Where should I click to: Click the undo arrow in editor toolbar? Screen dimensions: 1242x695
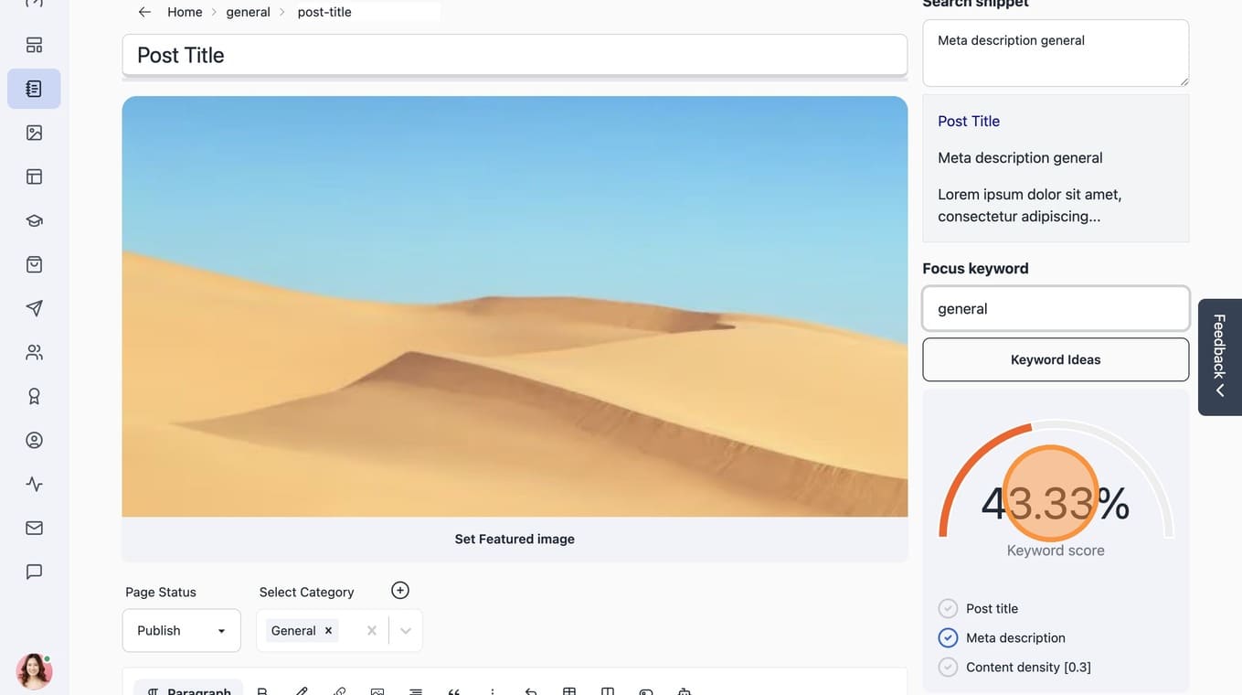[531, 691]
